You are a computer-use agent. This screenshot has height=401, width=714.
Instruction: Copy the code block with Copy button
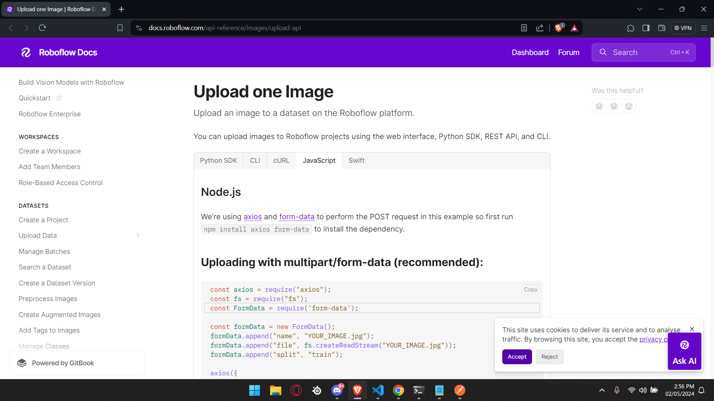(x=530, y=290)
